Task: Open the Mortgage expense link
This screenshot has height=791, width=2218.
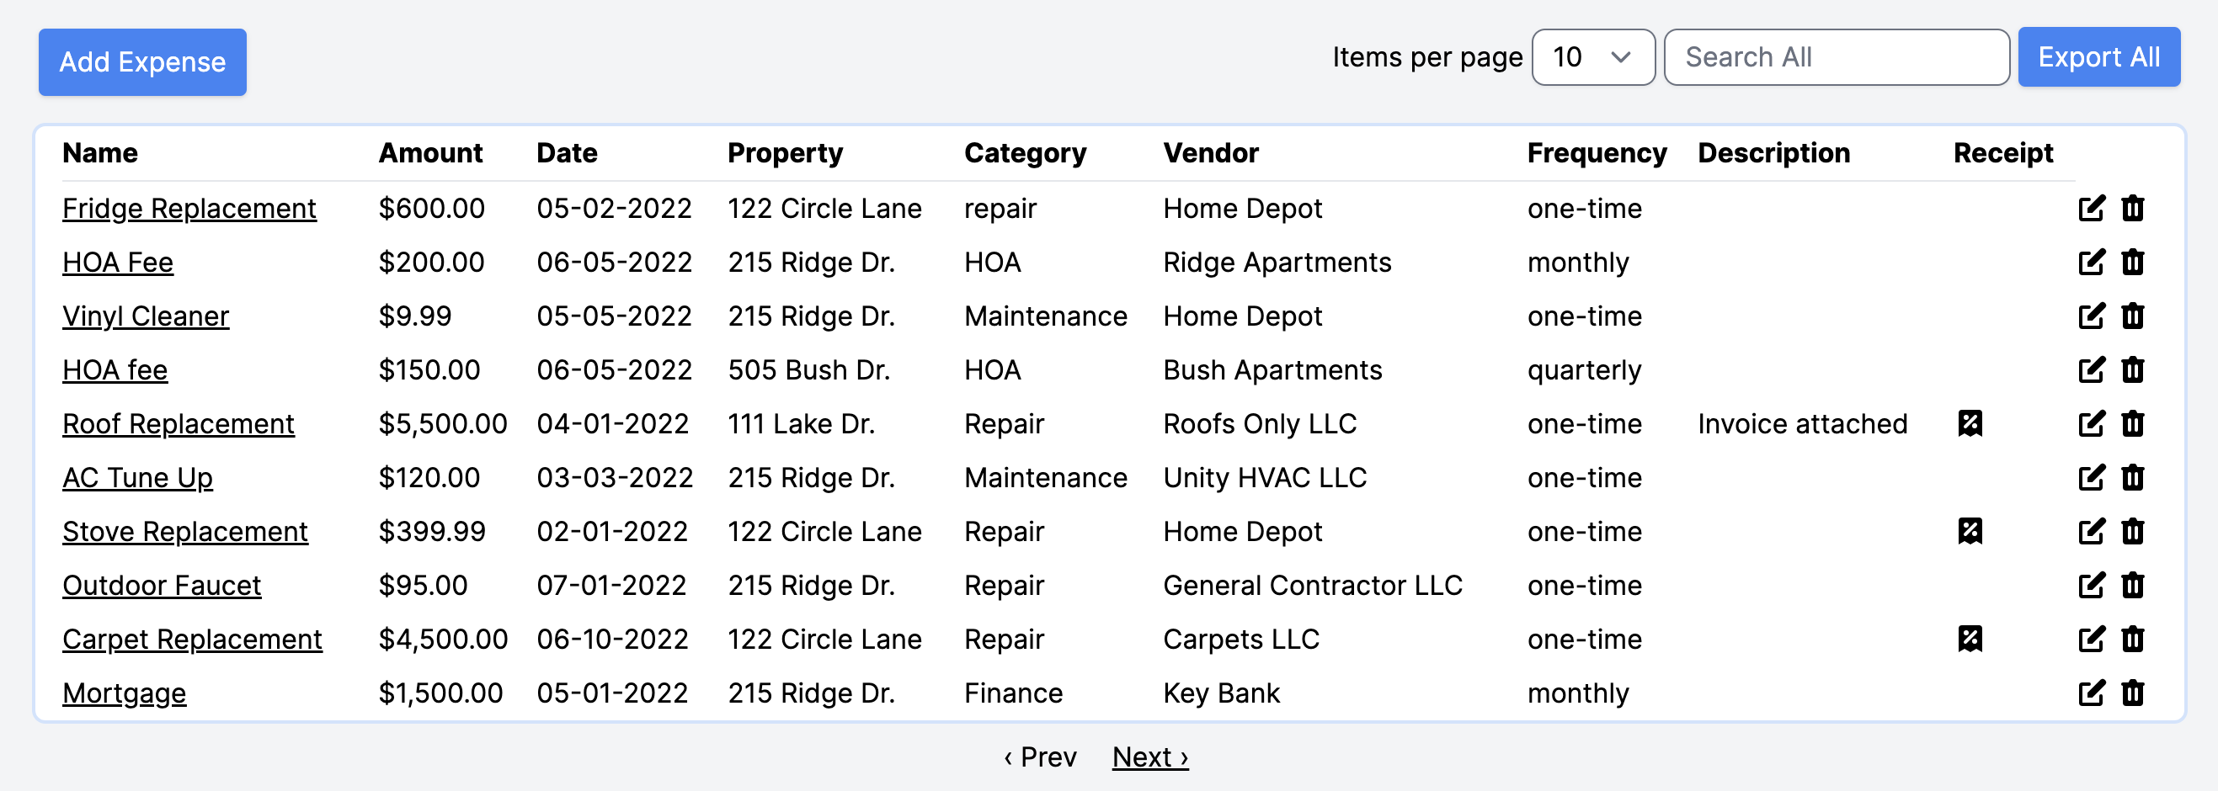Action: click(x=124, y=693)
